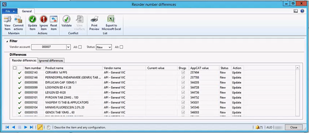This screenshot has width=309, height=133.
Task: Click in the Vendor account field 000007
Action: pyautogui.click(x=49, y=47)
